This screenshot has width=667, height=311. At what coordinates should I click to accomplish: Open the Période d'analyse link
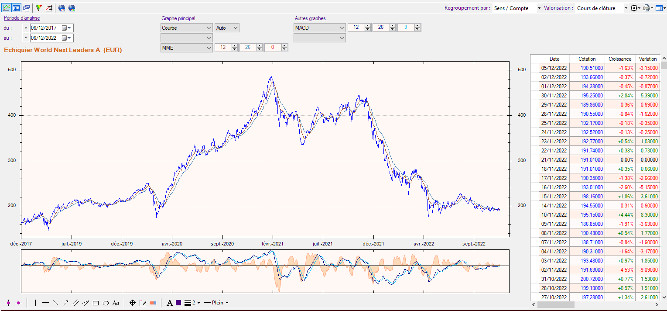(22, 18)
